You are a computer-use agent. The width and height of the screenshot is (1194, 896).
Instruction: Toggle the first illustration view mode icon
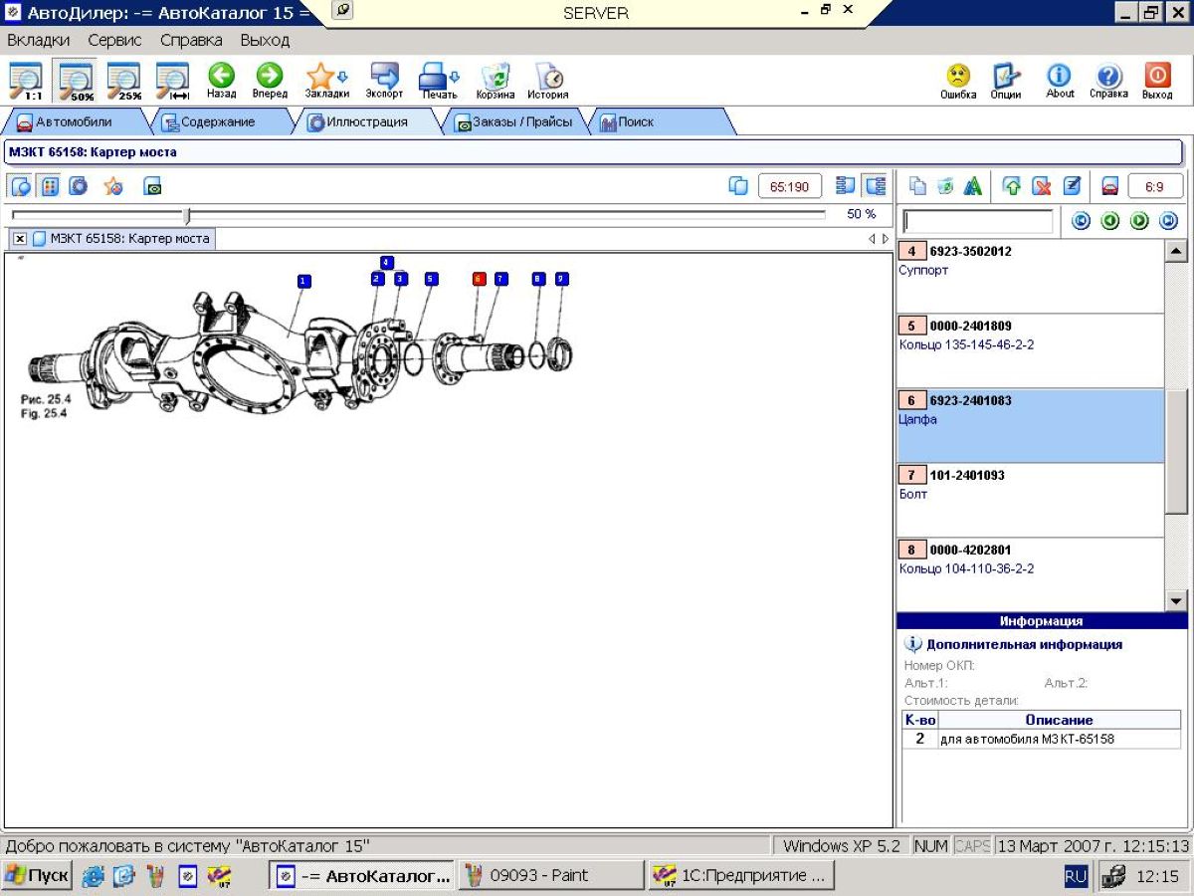coord(22,186)
